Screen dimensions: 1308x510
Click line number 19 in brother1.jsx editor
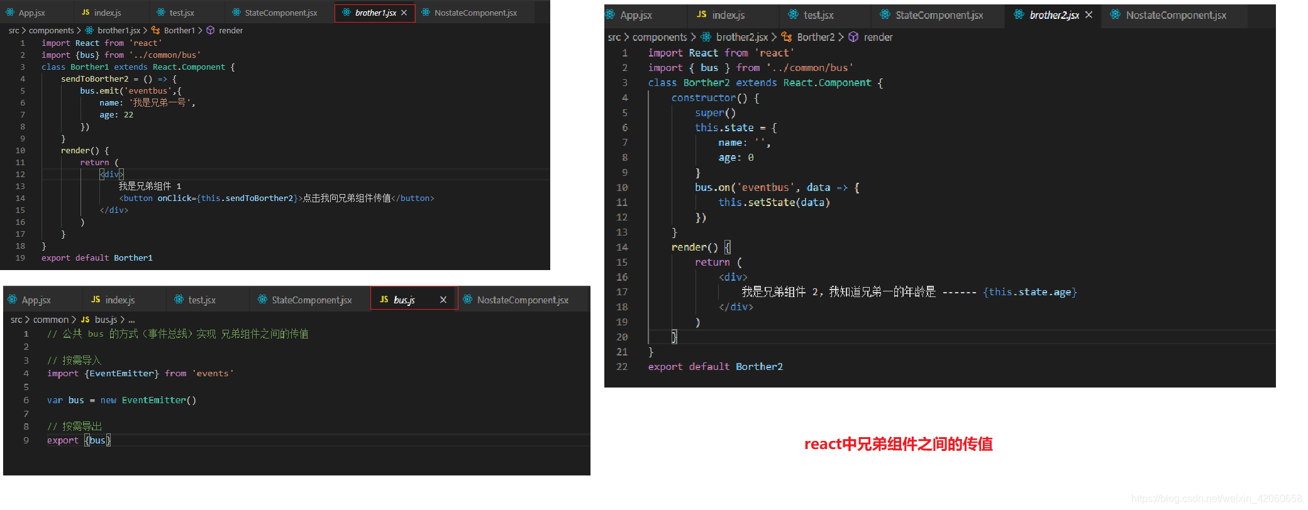[x=20, y=258]
